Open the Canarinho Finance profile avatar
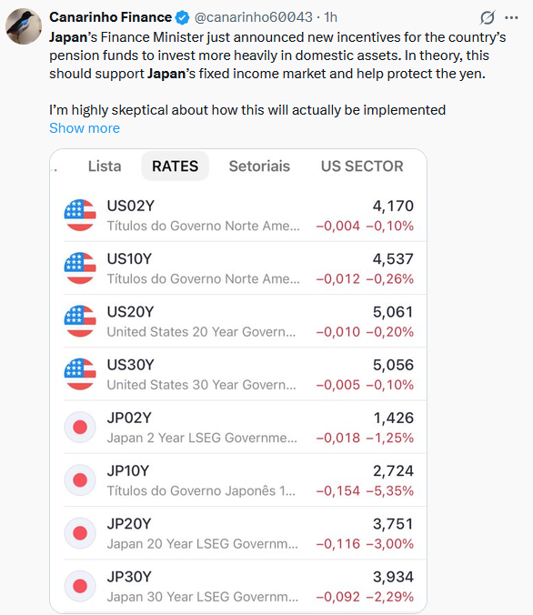 coord(24,26)
